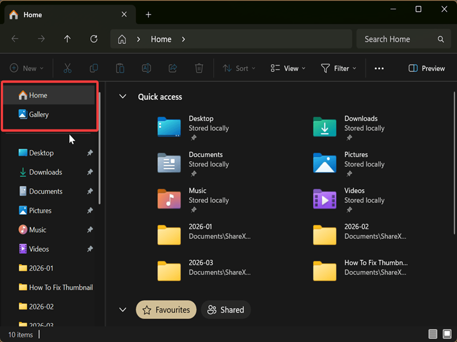Click the navigation pane vertical scrollbar
Image resolution: width=457 pixels, height=342 pixels.
tap(100, 148)
